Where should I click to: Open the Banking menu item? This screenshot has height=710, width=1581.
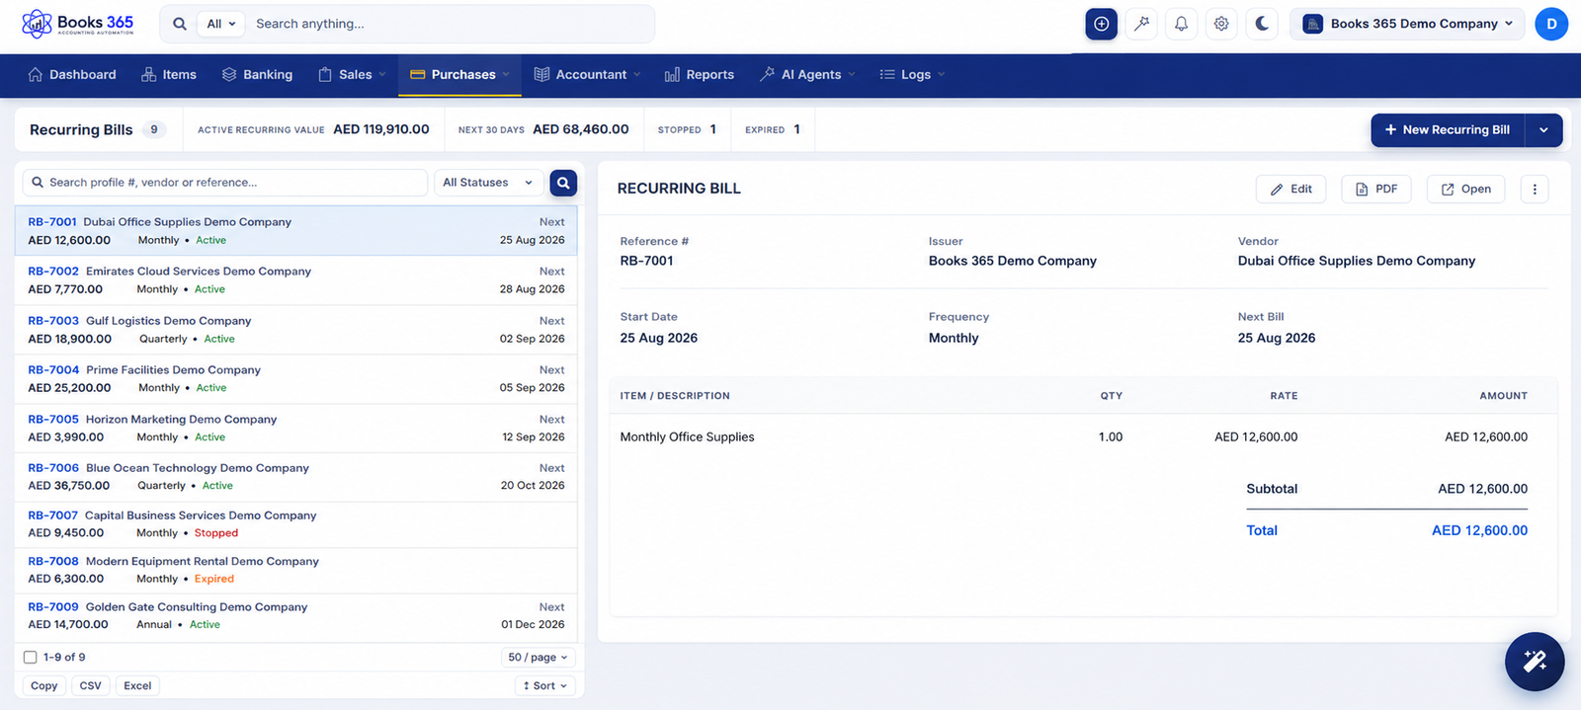257,74
